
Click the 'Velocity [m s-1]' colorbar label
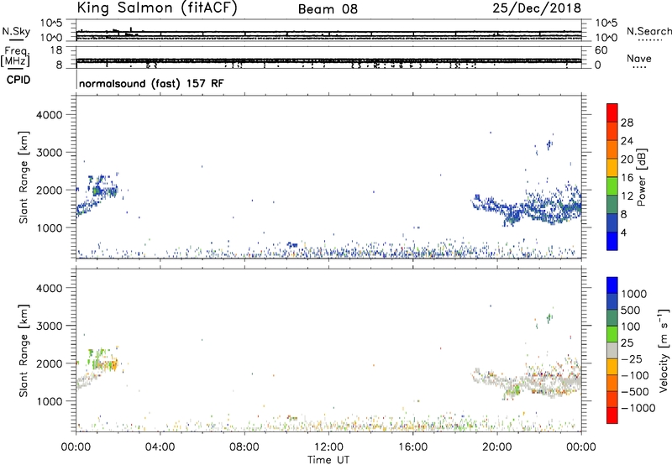pyautogui.click(x=664, y=350)
